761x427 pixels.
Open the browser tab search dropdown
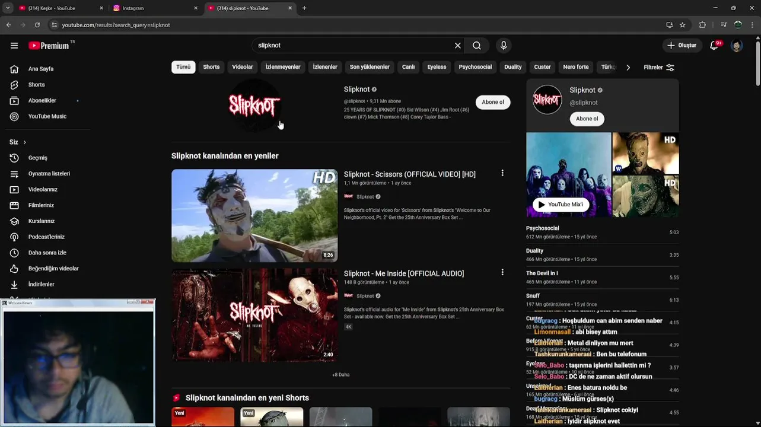tap(8, 8)
